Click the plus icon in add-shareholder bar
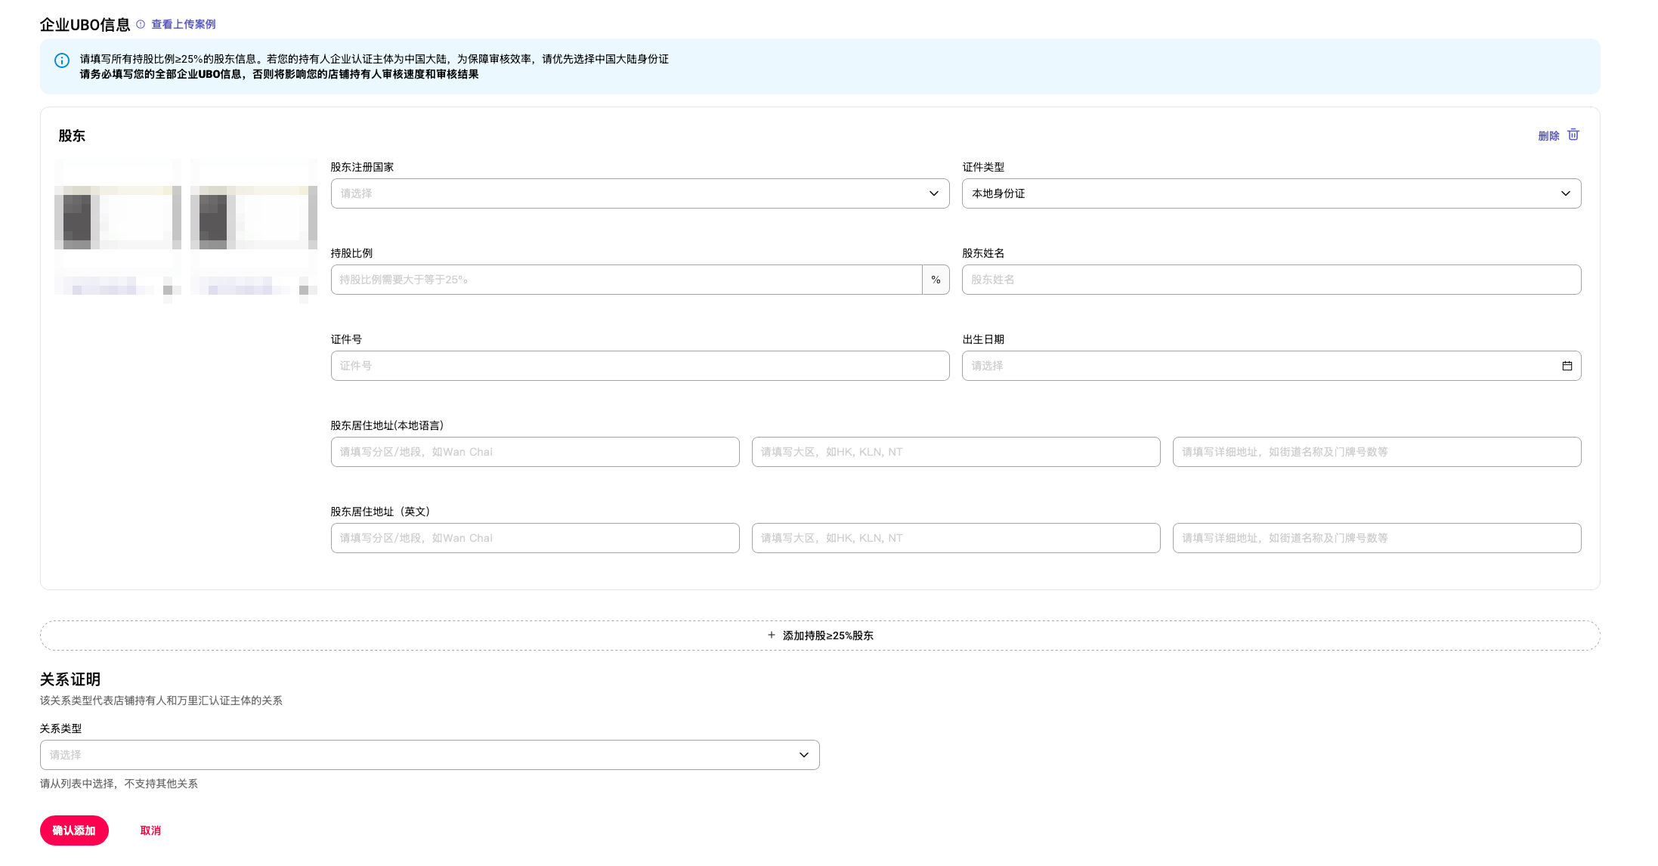The width and height of the screenshot is (1658, 866). 771,636
